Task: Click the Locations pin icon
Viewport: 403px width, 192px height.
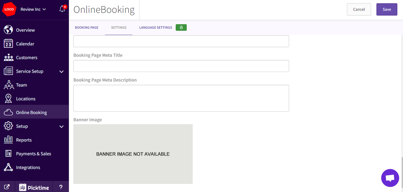Action: [8, 99]
